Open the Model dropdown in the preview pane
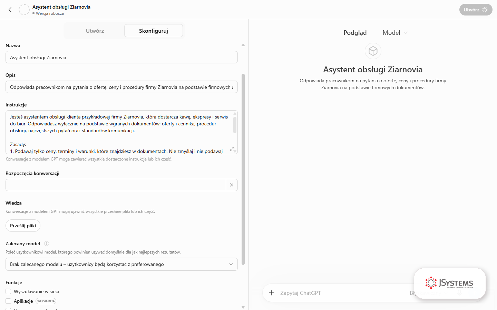This screenshot has height=310, width=497. pyautogui.click(x=395, y=33)
